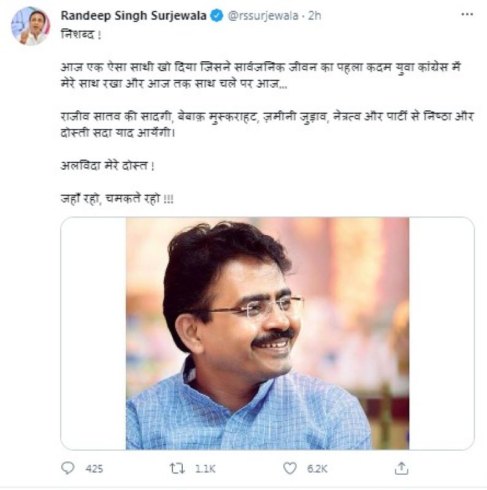Open the attached photo of smiling man
Screen dimensions: 487x490
[x=267, y=333]
